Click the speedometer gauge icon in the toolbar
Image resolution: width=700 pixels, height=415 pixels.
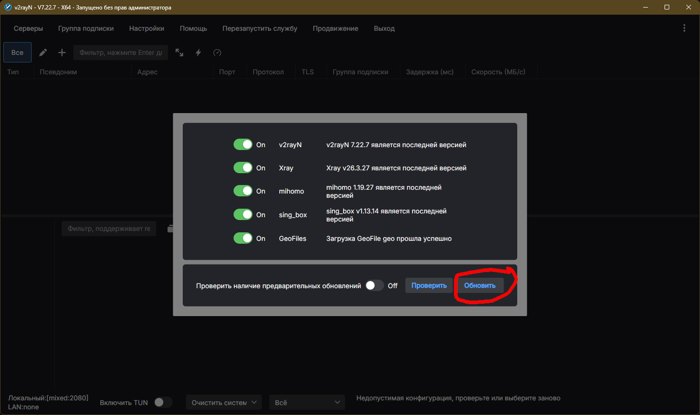coord(217,53)
